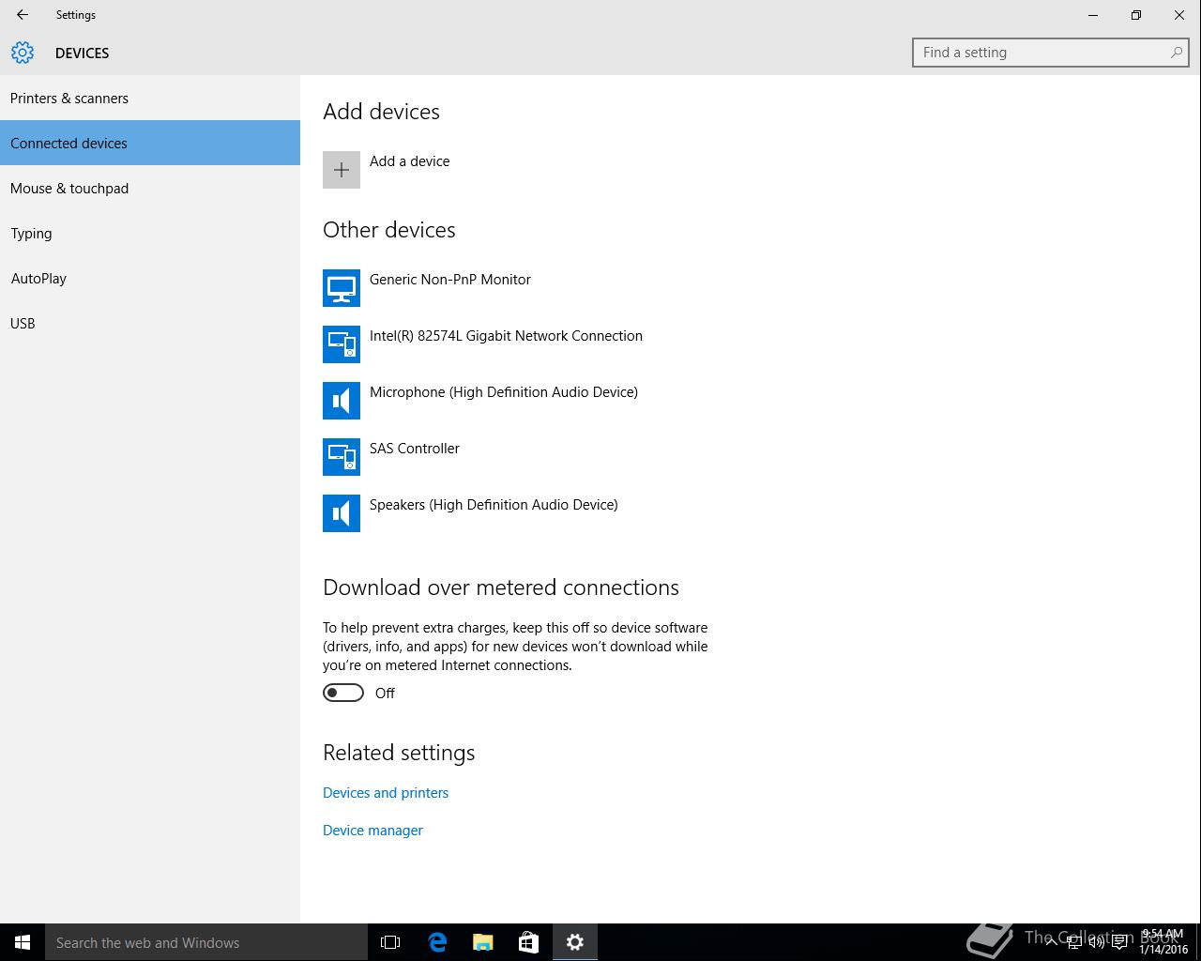Open Microsoft Edge from the taskbar
The height and width of the screenshot is (961, 1201).
[x=437, y=942]
